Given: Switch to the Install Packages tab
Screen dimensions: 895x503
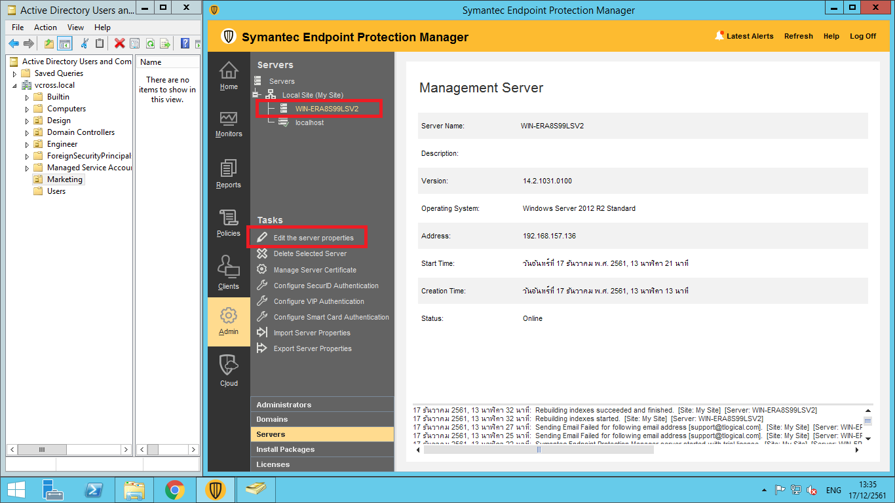Looking at the screenshot, I should click(x=285, y=449).
